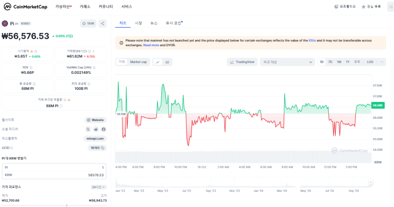Click the ₩52,705.66 low price value

(x=11, y=201)
